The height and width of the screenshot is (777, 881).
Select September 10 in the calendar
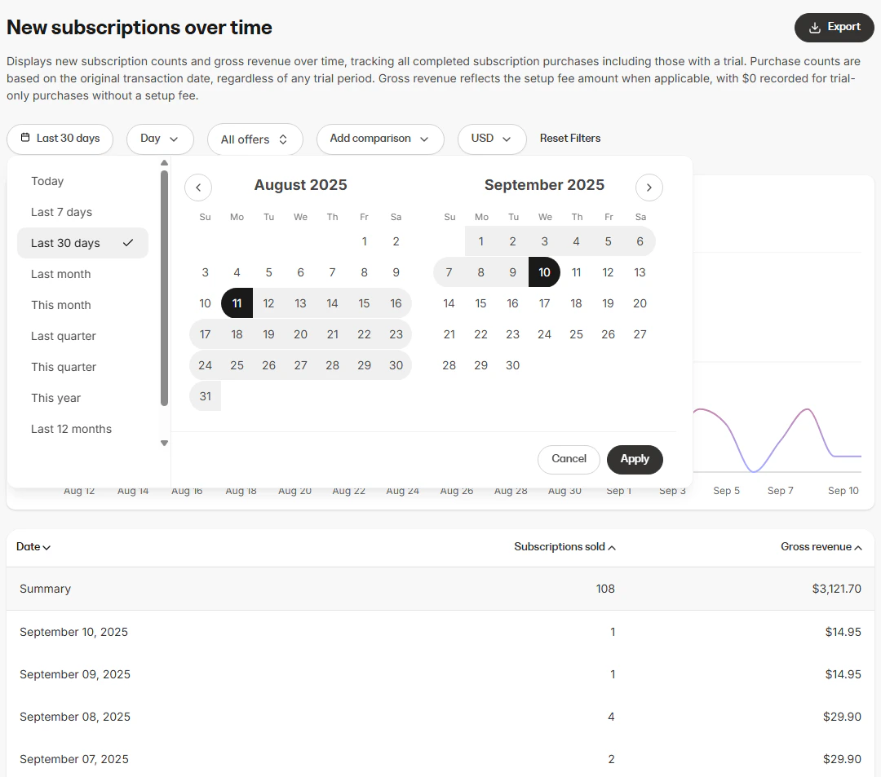[544, 272]
